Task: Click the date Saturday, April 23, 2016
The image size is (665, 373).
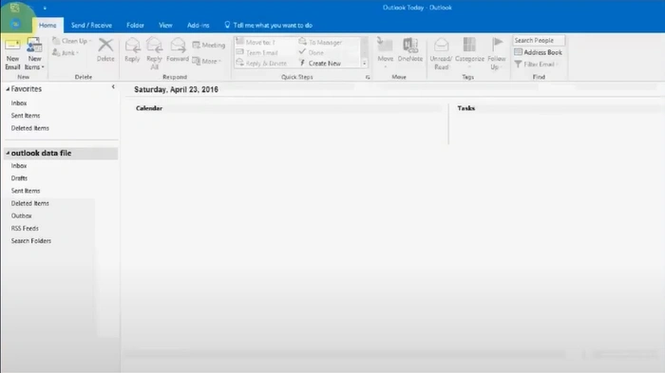Action: (176, 89)
